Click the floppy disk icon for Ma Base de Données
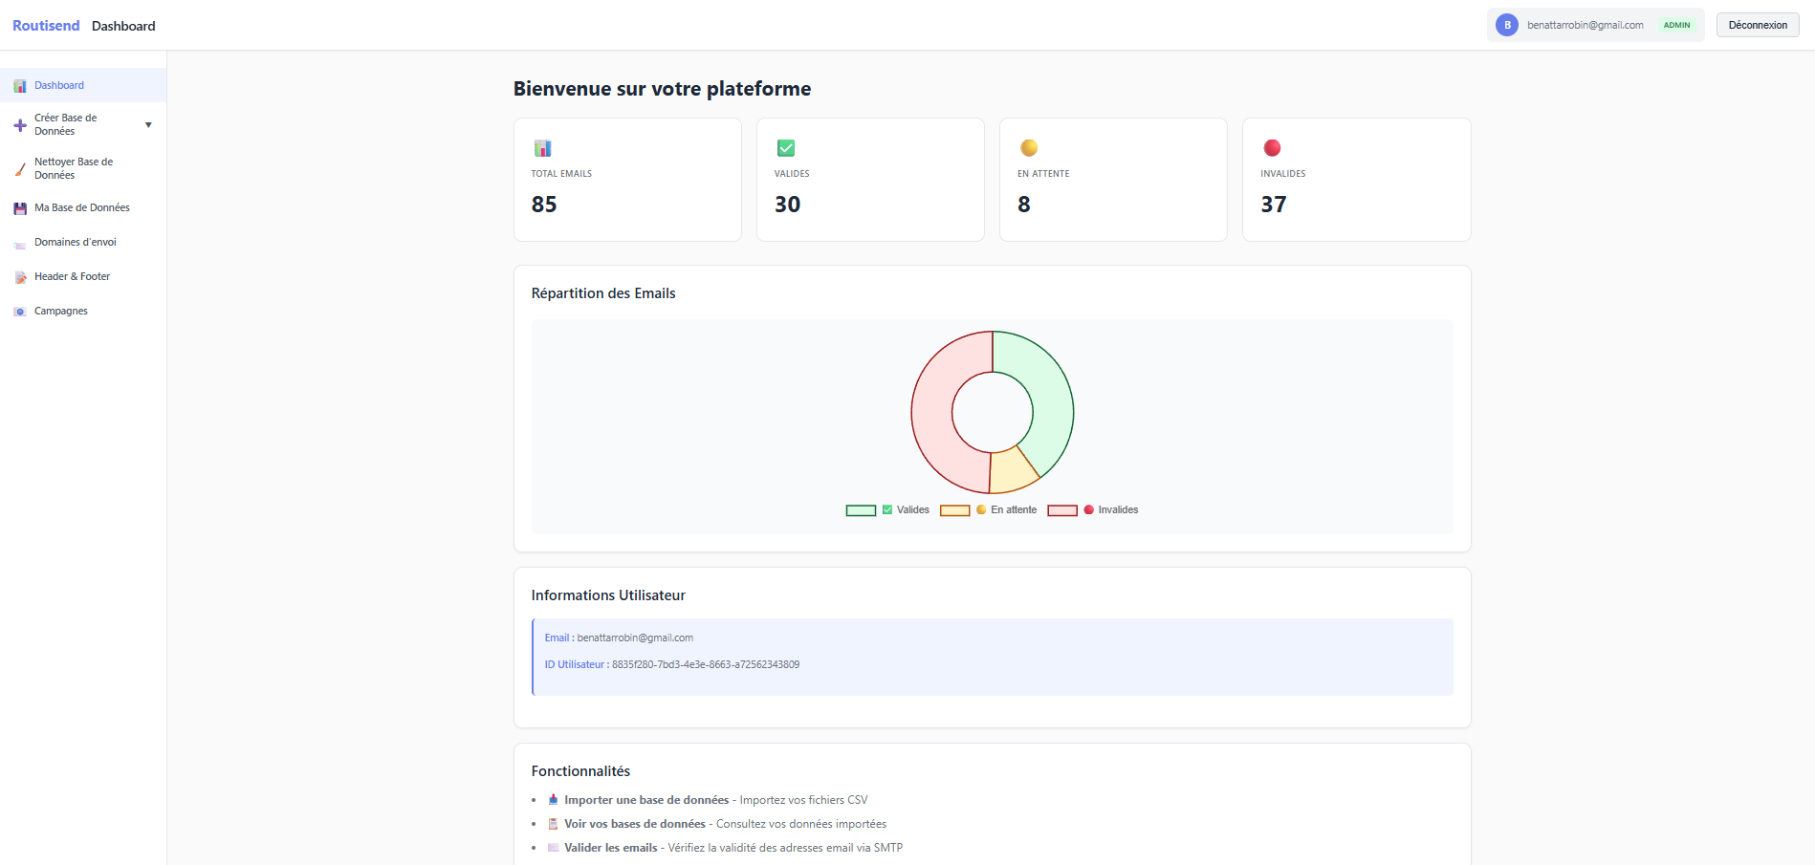This screenshot has width=1815, height=865. (x=19, y=207)
